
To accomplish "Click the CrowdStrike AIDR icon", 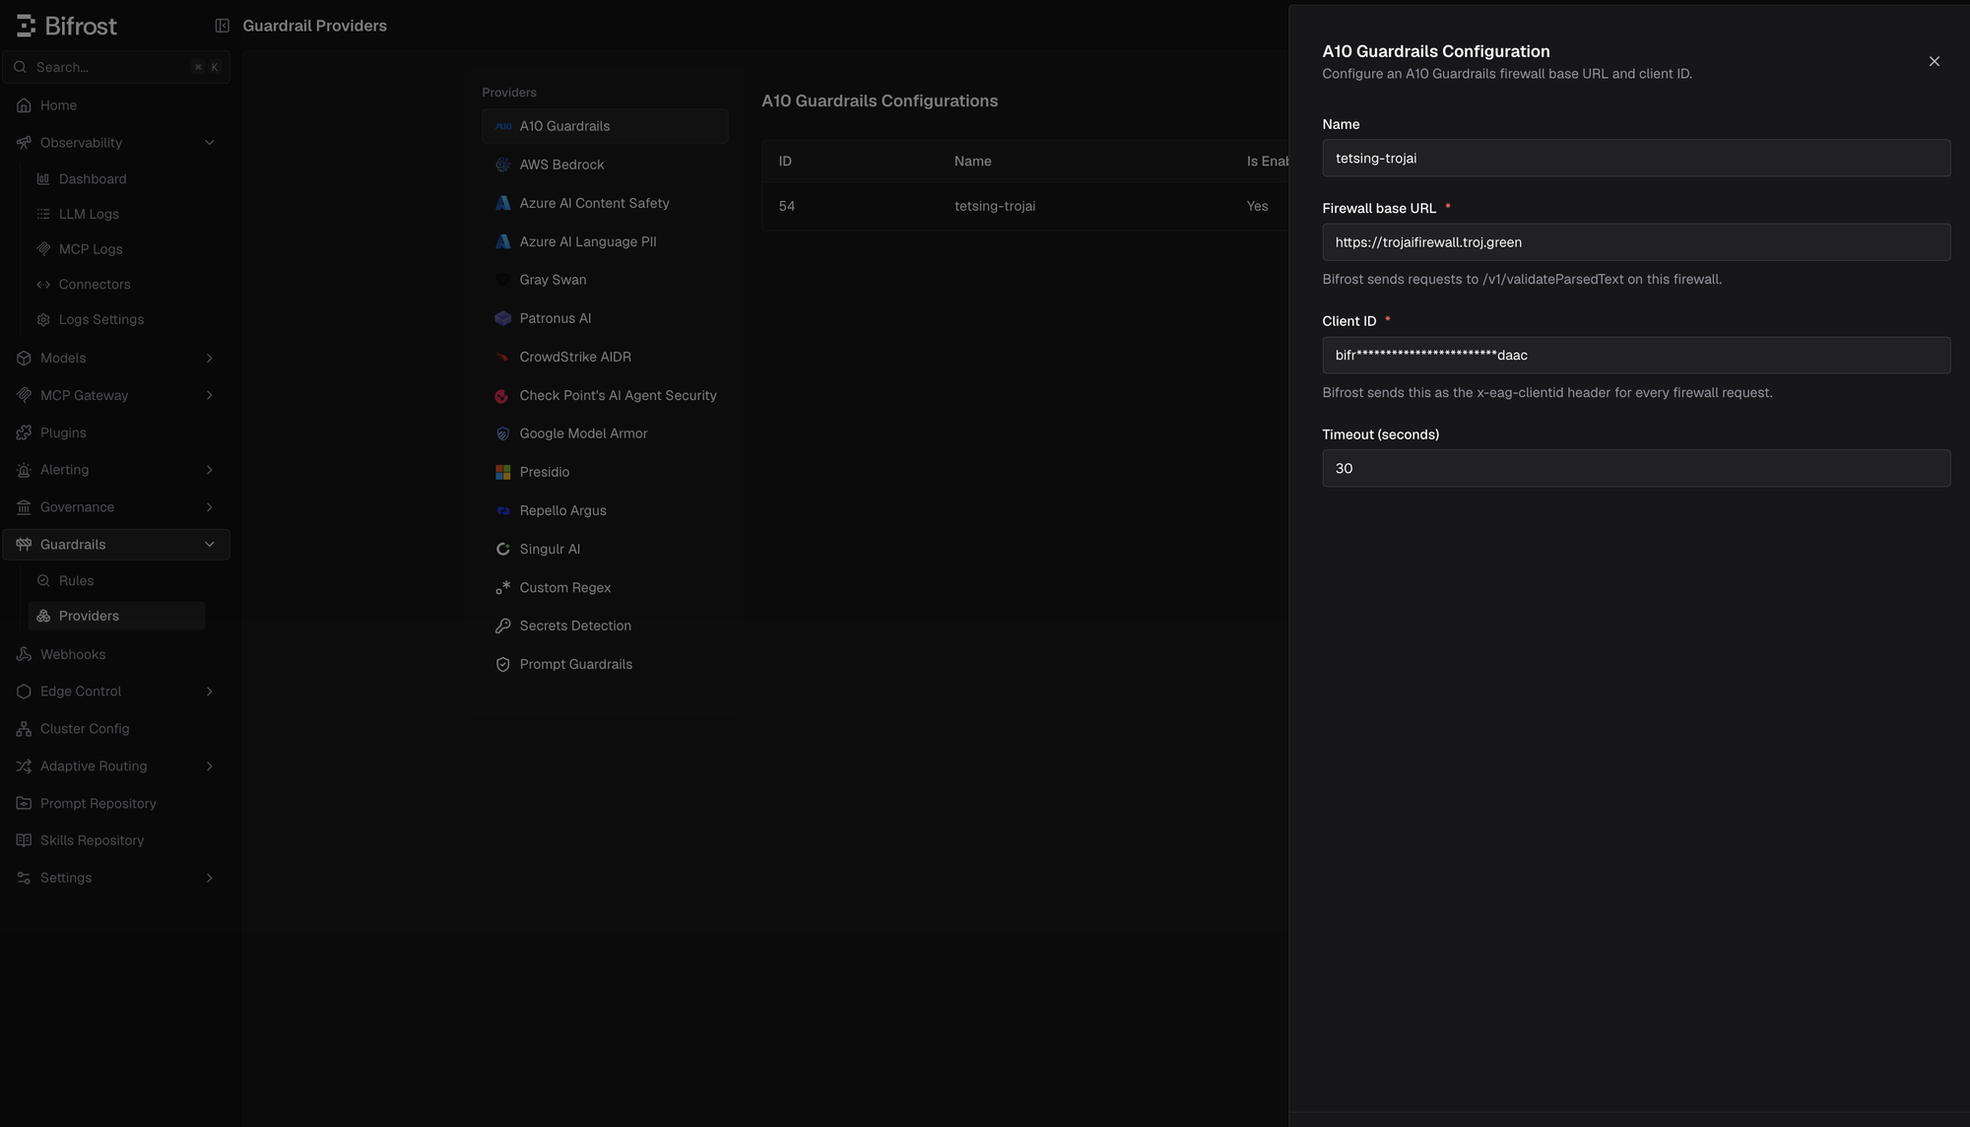I will (x=502, y=357).
